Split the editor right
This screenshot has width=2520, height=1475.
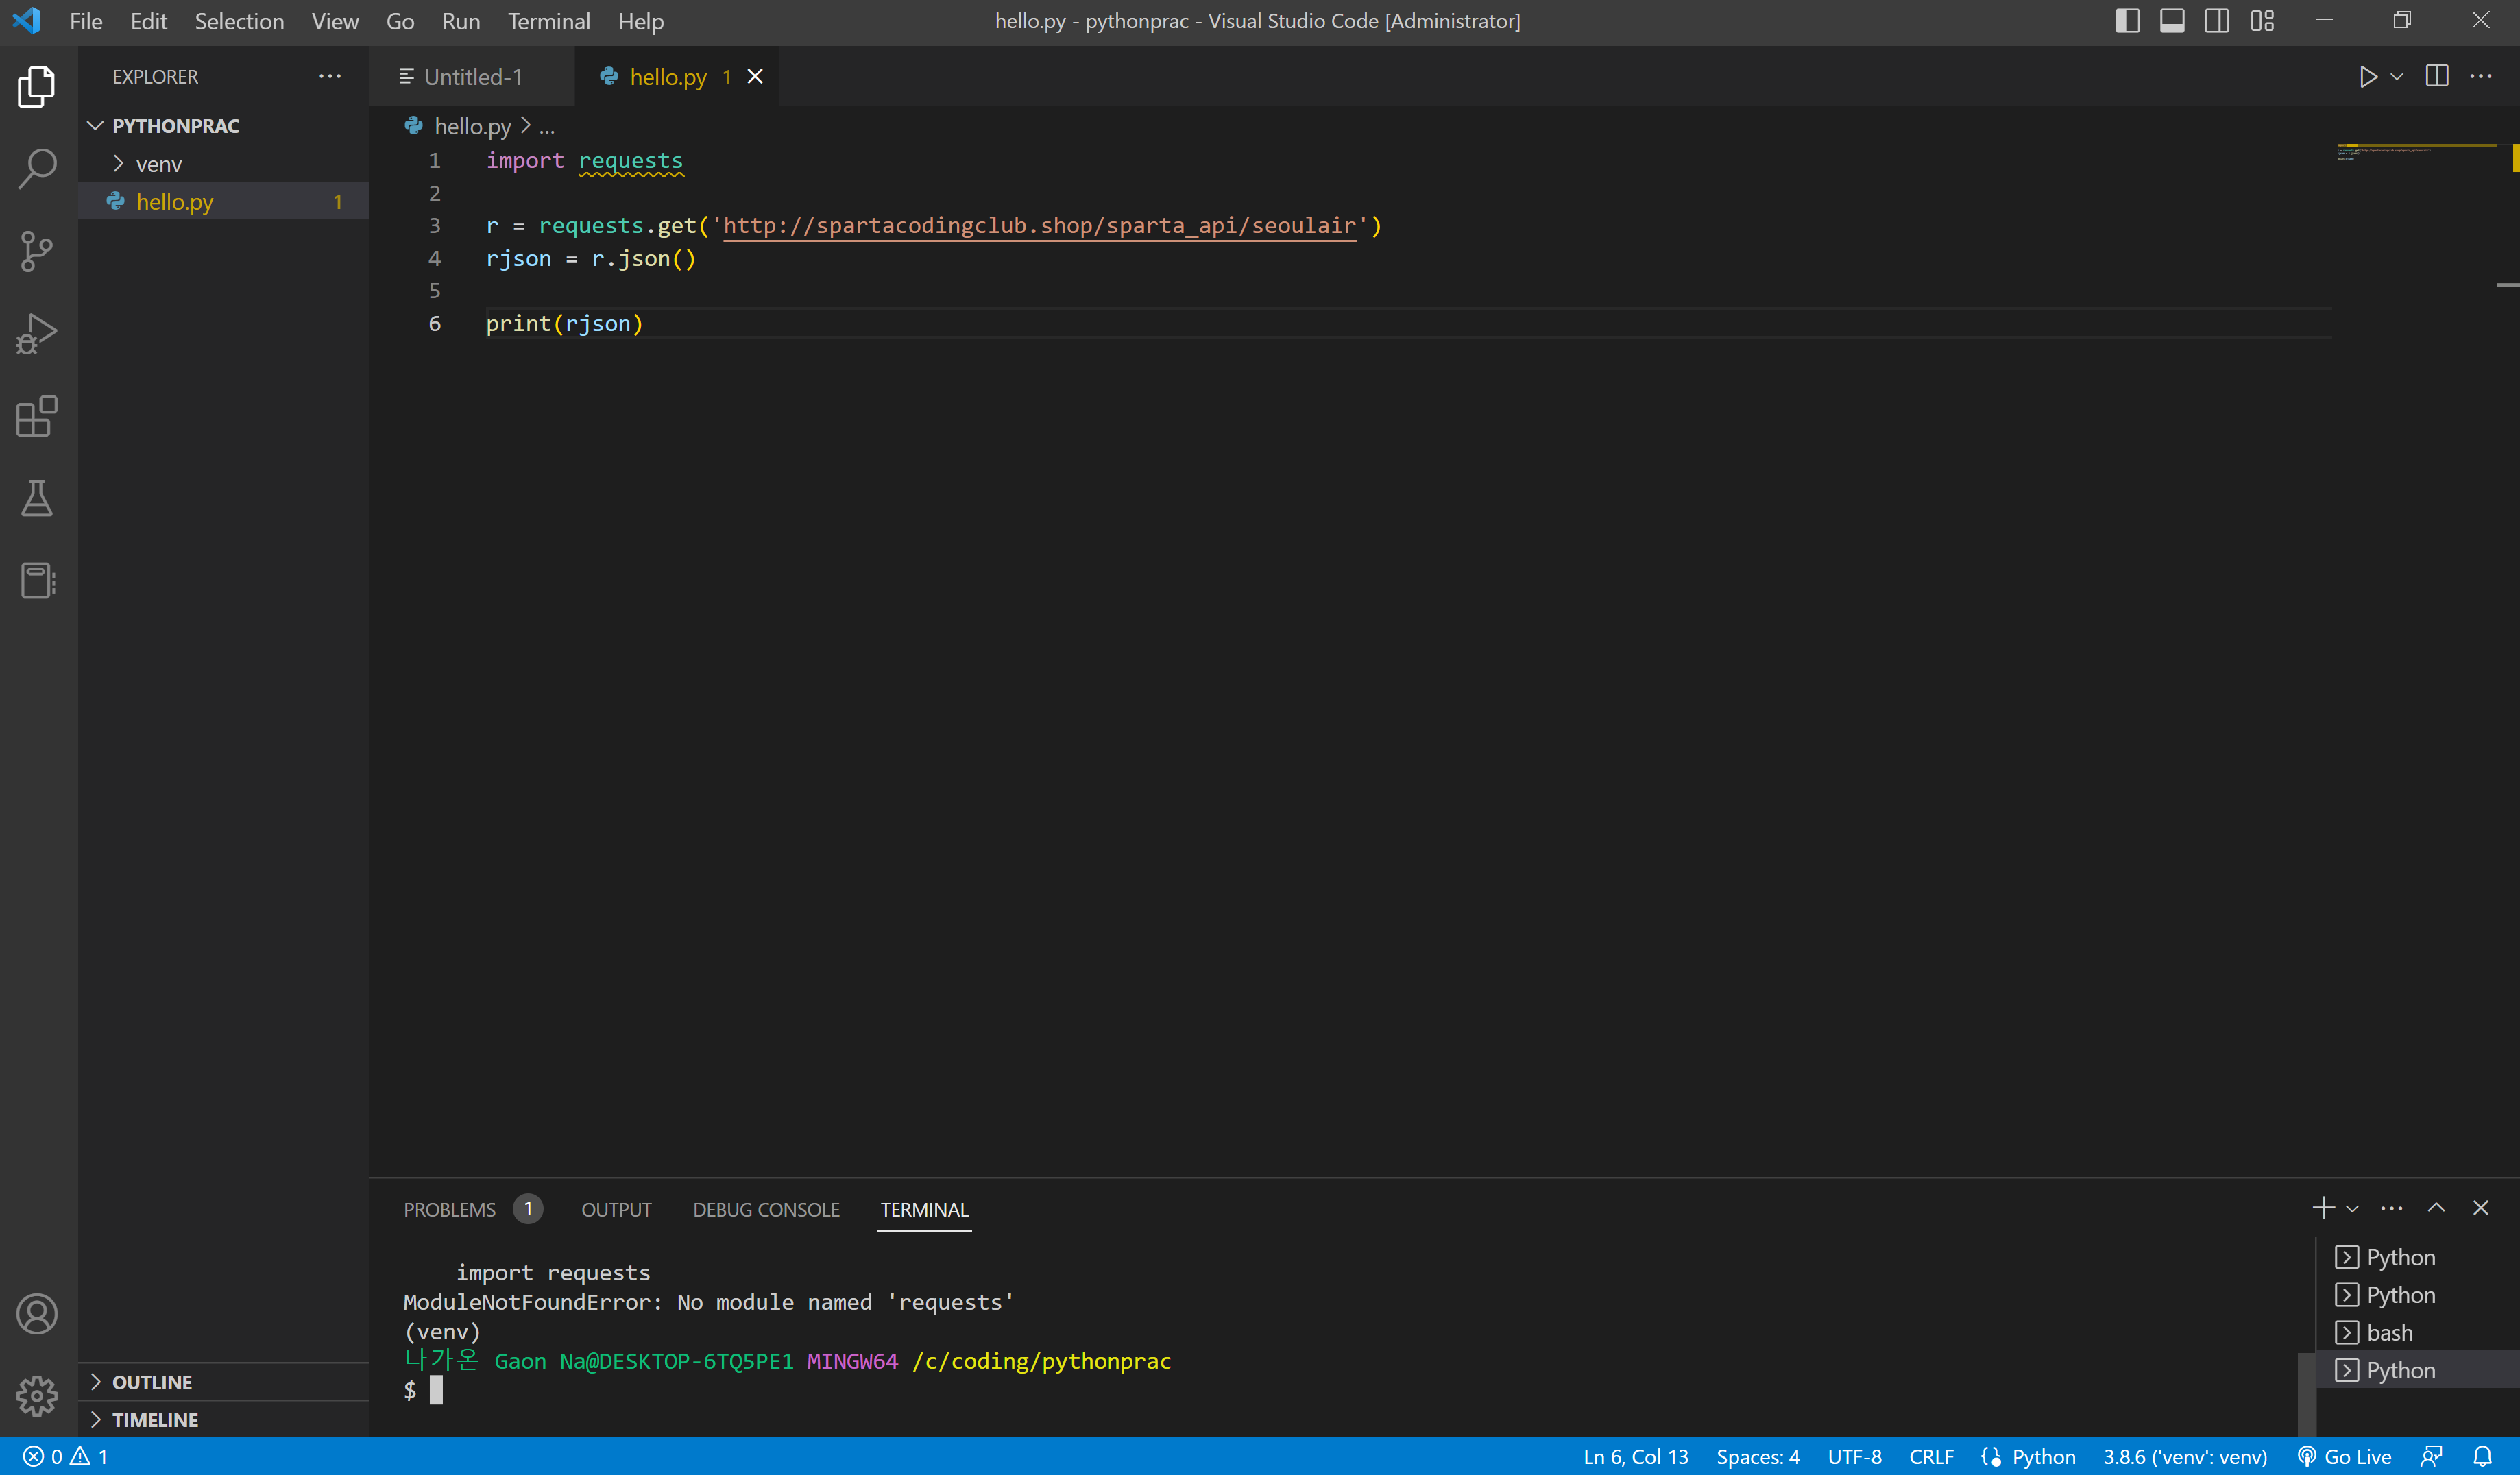pyautogui.click(x=2437, y=77)
